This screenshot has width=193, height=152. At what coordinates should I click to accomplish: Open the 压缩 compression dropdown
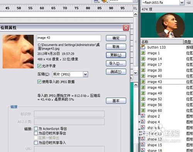(x=85, y=74)
